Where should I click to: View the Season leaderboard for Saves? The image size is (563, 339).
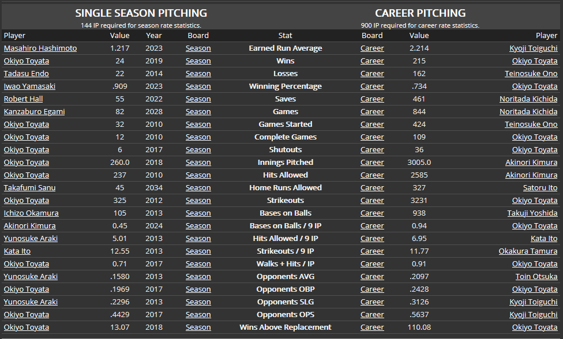[x=198, y=99]
